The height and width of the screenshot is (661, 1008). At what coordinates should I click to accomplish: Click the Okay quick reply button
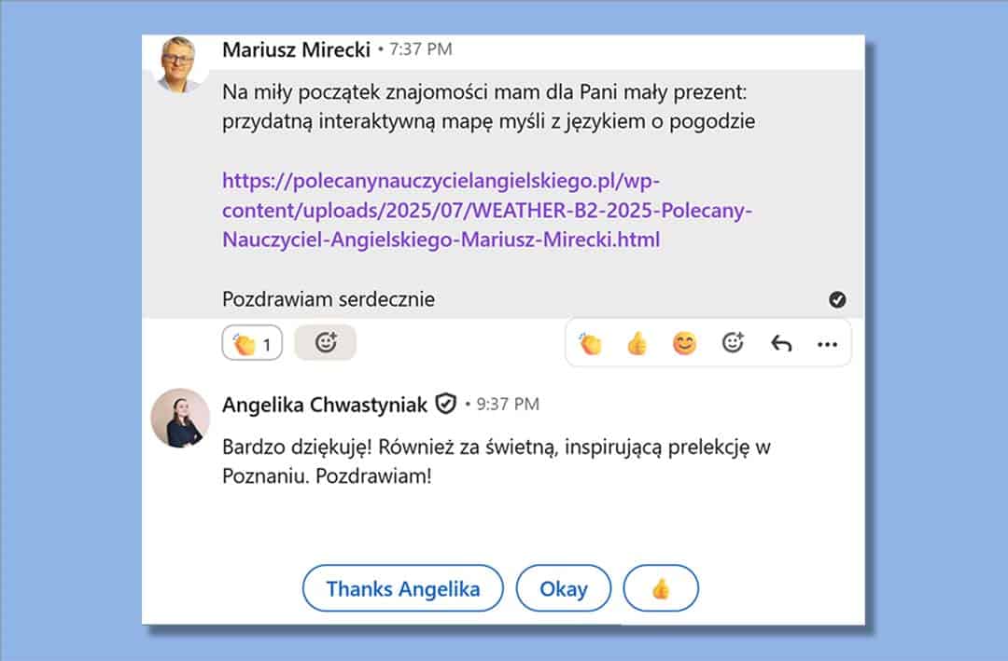[564, 588]
